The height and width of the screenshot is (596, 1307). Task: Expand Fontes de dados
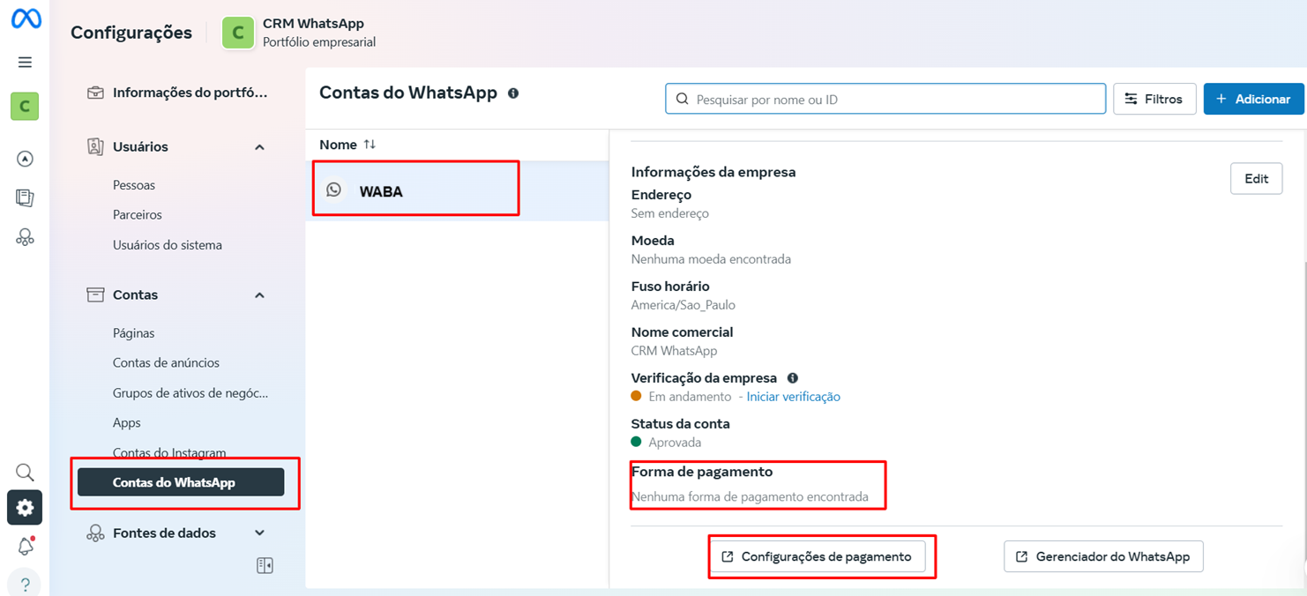[x=259, y=533]
